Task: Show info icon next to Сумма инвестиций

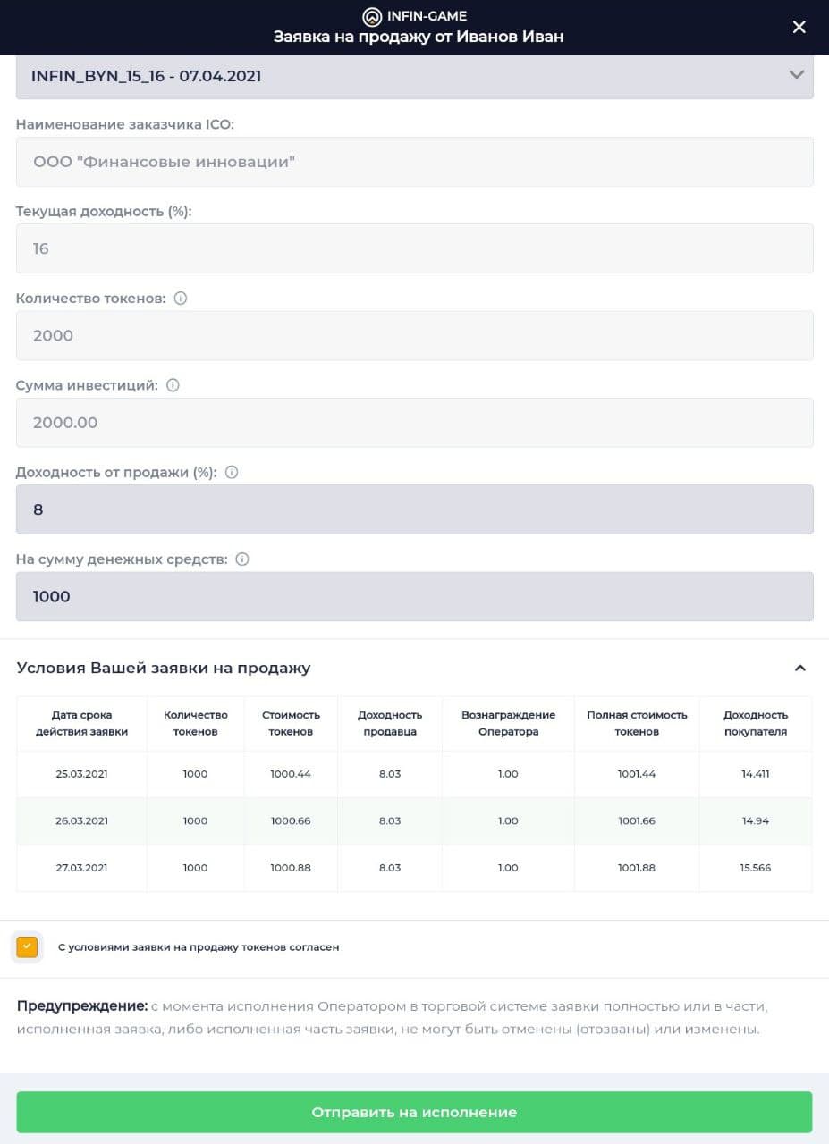Action: pyautogui.click(x=173, y=385)
